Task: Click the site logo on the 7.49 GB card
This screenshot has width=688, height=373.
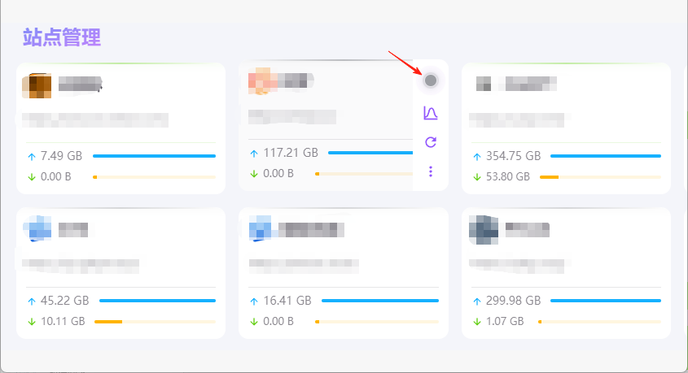Action: tap(37, 85)
